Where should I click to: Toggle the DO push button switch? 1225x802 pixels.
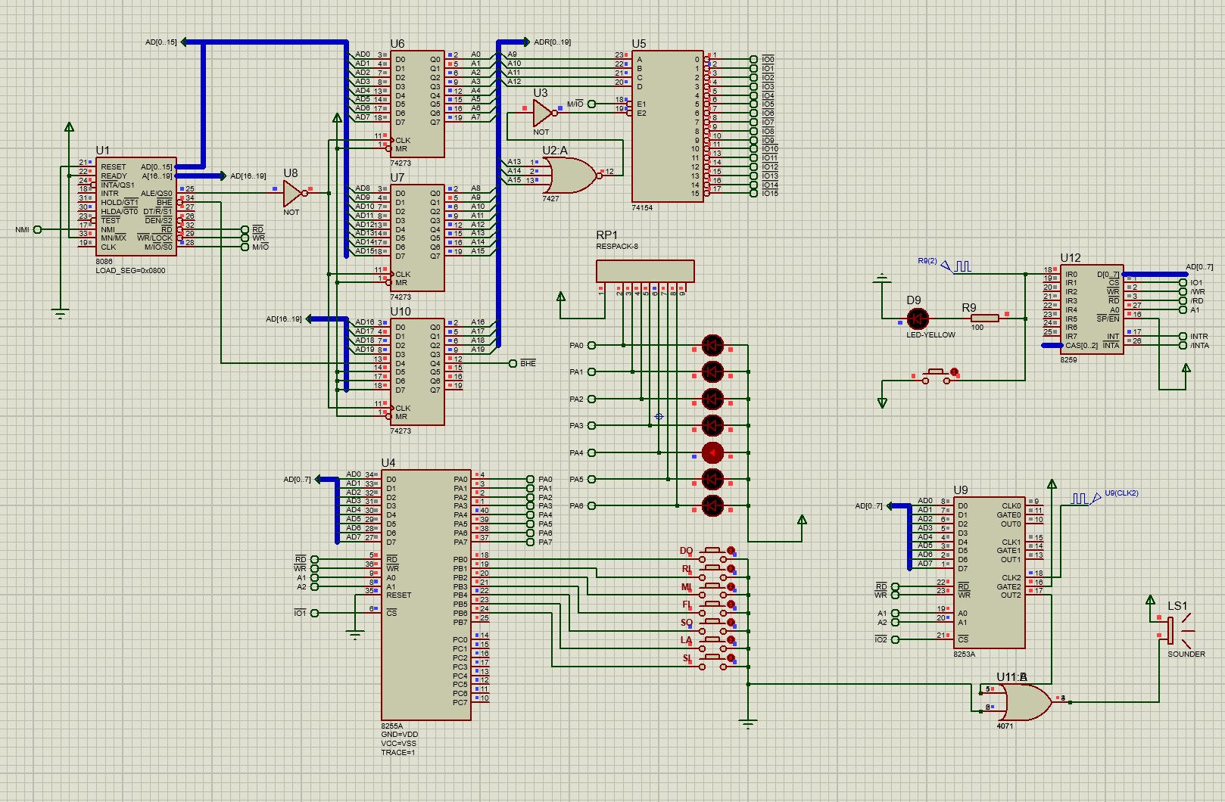click(712, 554)
